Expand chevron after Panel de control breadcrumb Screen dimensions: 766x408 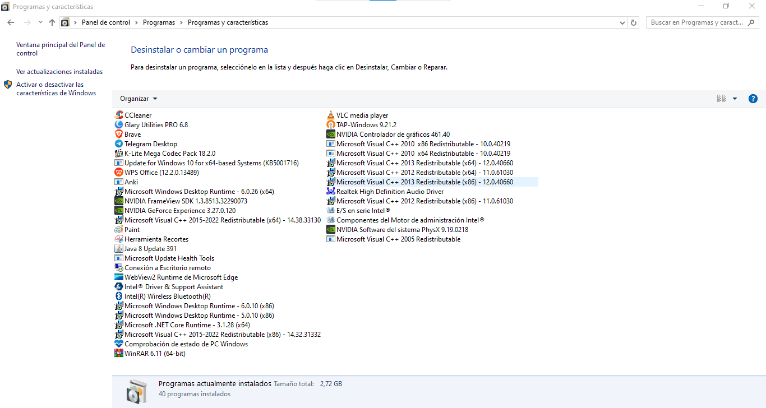(137, 22)
